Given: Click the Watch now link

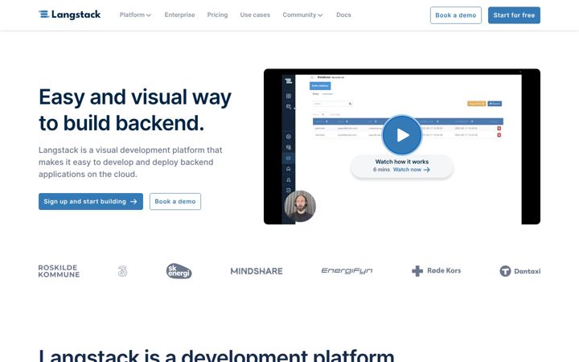Looking at the screenshot, I should coord(411,170).
